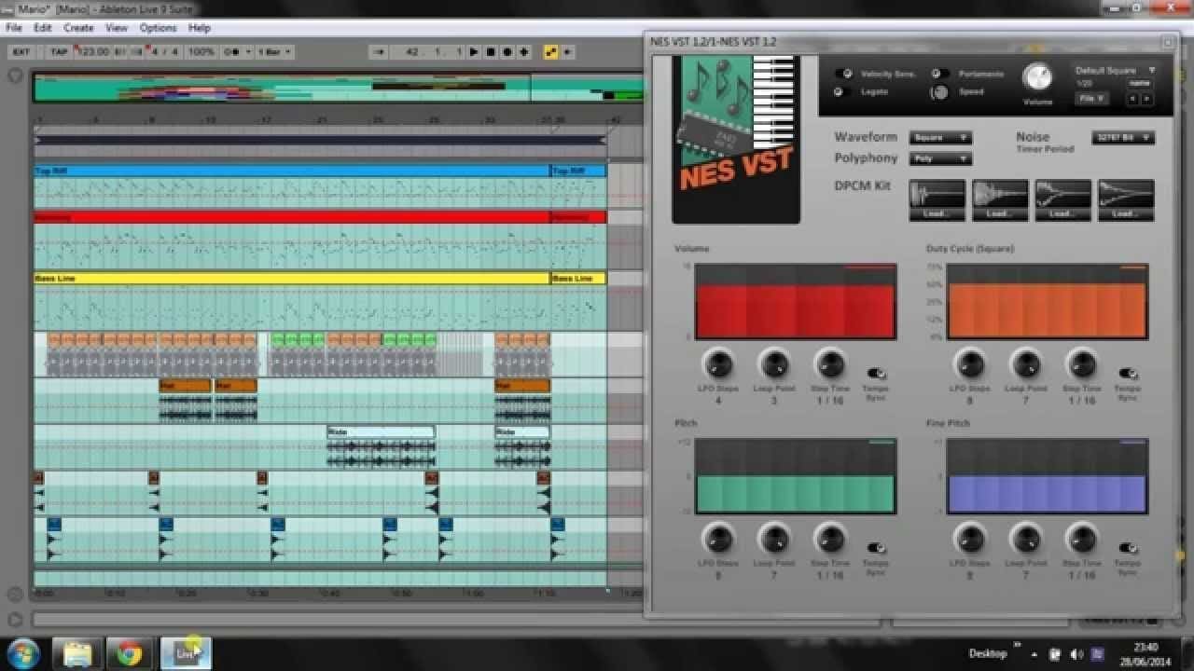Toggle Tempo Sync in Fine Pitch section
This screenshot has width=1194, height=671.
tap(1129, 548)
